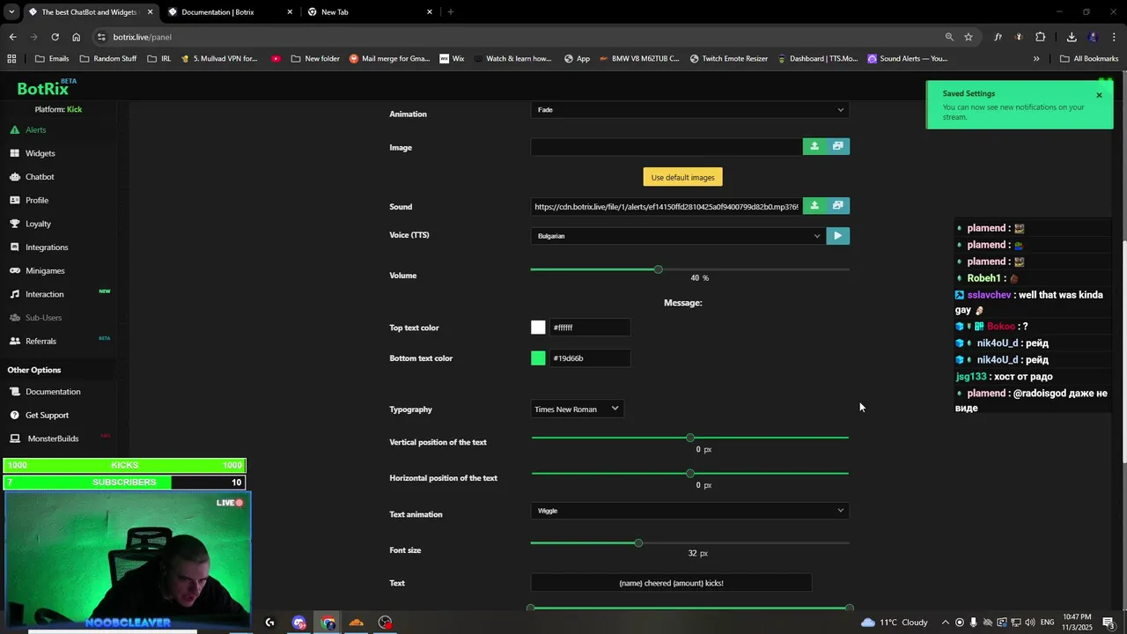Open Chatbot in the sidebar
Viewport: 1127px width, 634px height.
click(x=40, y=177)
